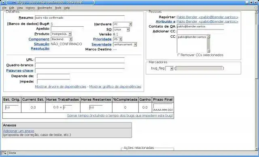Click the Apelido input field
The width and height of the screenshot is (259, 157).
point(67,29)
